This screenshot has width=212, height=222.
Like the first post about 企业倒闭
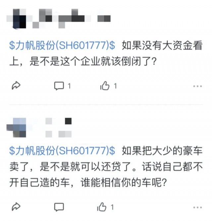(105, 86)
